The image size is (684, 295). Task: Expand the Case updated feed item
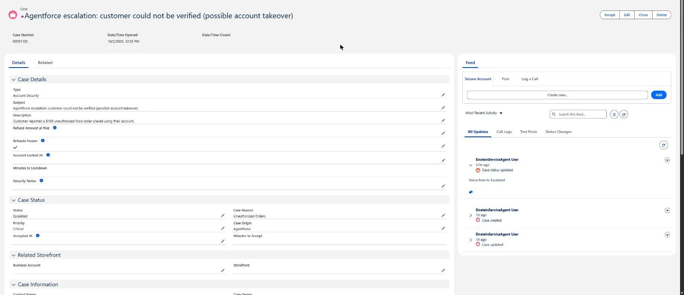(x=471, y=240)
